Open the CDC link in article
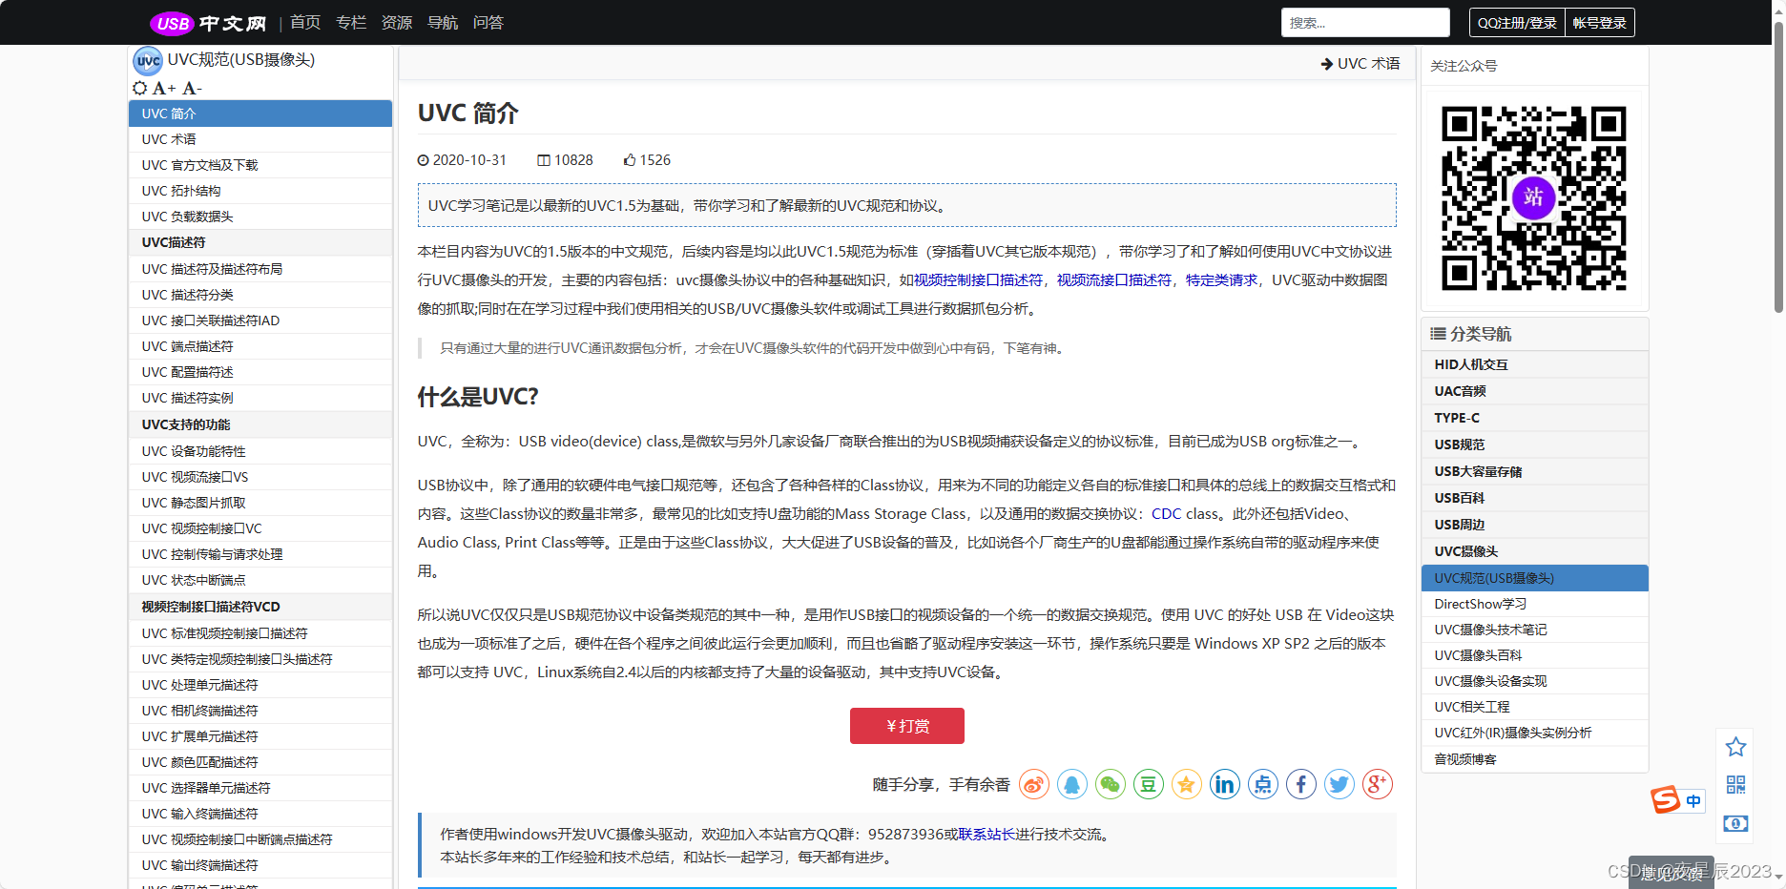 (1166, 513)
